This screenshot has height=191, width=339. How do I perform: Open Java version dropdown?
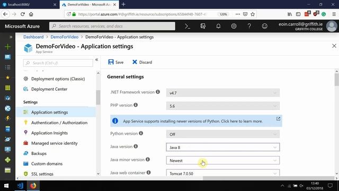222,147
